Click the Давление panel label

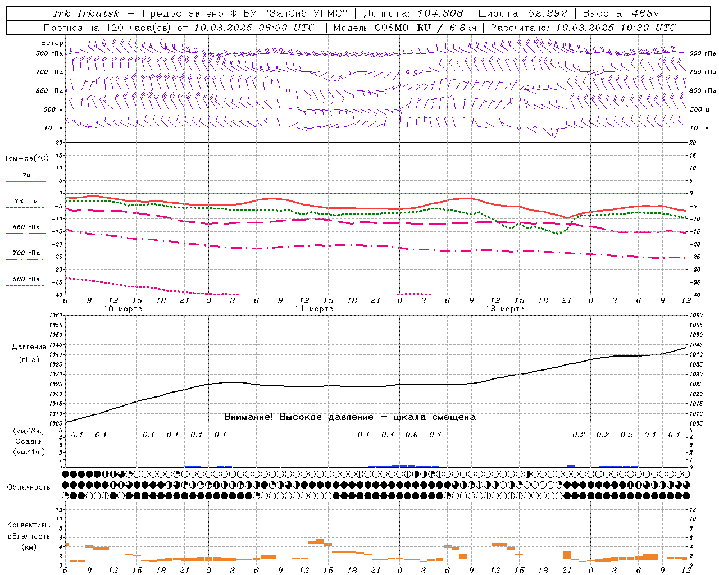(x=29, y=347)
